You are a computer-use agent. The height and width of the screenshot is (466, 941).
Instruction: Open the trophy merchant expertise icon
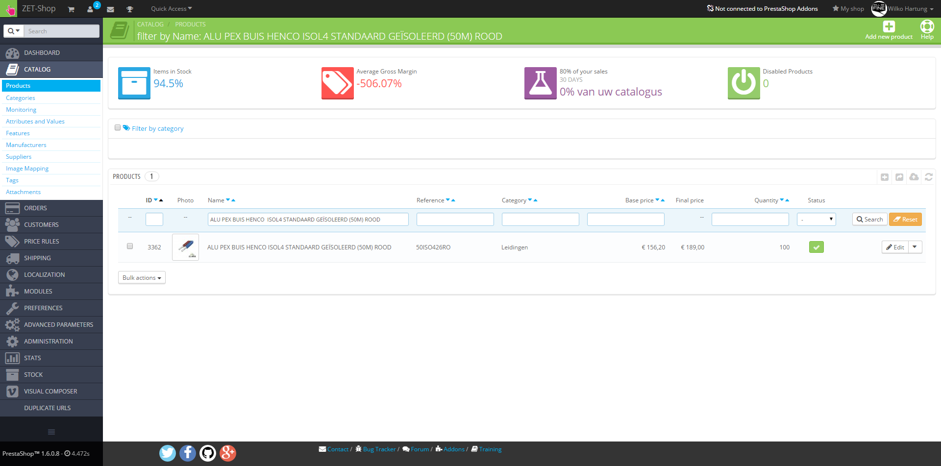130,9
